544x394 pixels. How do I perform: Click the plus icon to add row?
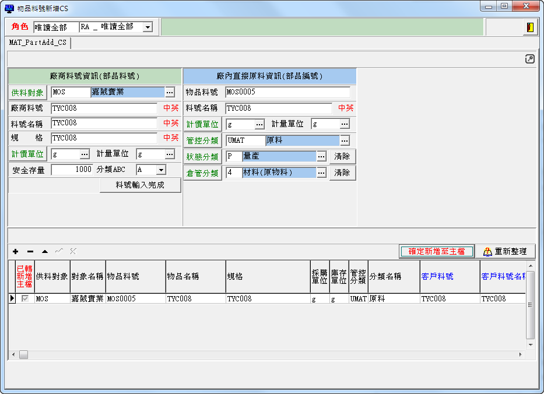coord(16,251)
